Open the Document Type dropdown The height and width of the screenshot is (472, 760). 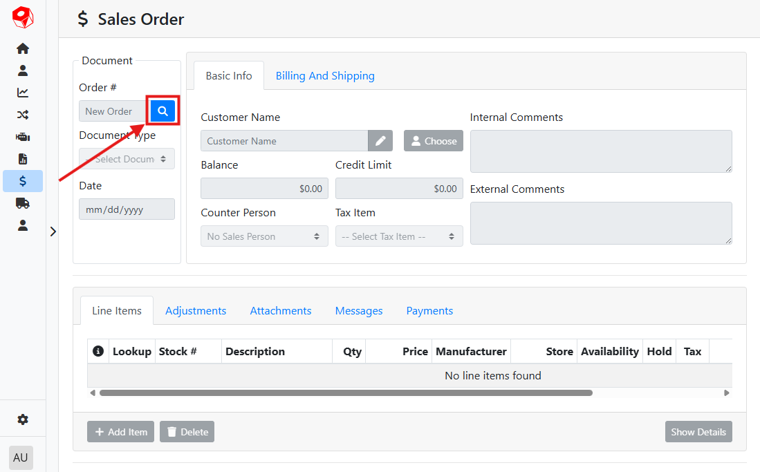click(x=127, y=159)
